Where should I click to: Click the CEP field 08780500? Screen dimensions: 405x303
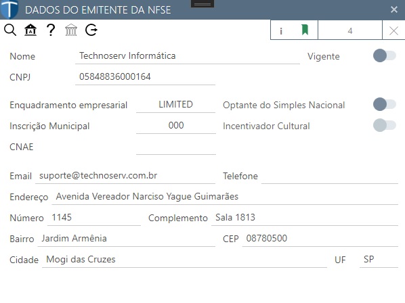coord(320,239)
